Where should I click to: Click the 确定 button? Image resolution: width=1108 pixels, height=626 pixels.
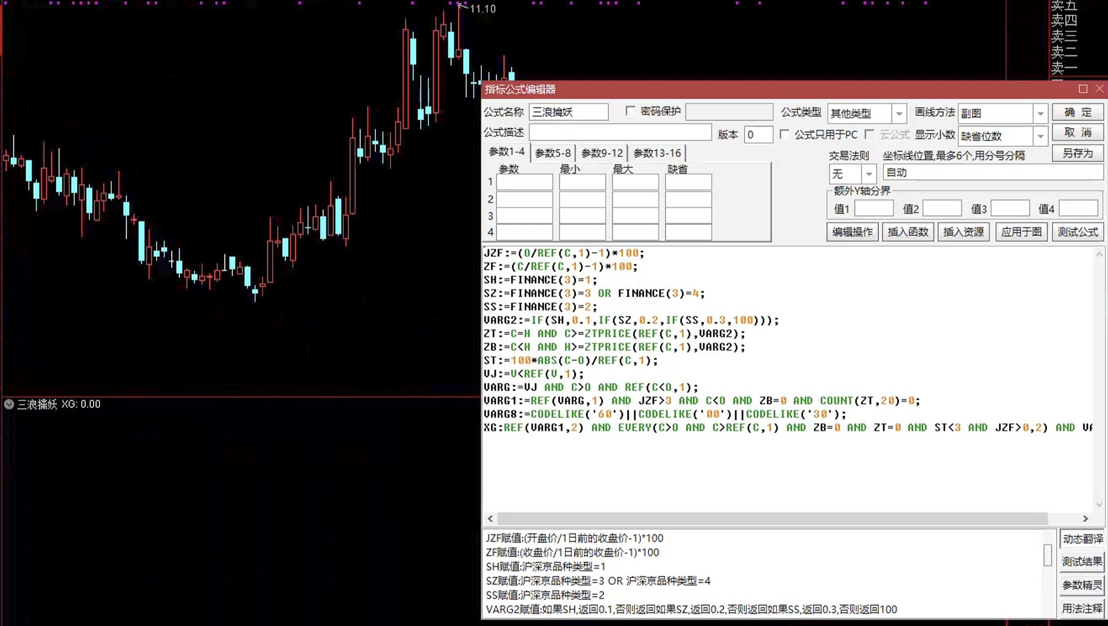click(x=1078, y=112)
